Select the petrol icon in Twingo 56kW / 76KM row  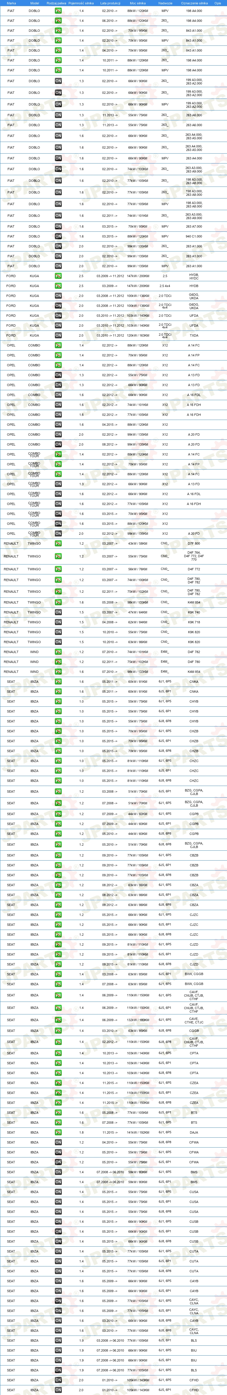[x=58, y=569]
